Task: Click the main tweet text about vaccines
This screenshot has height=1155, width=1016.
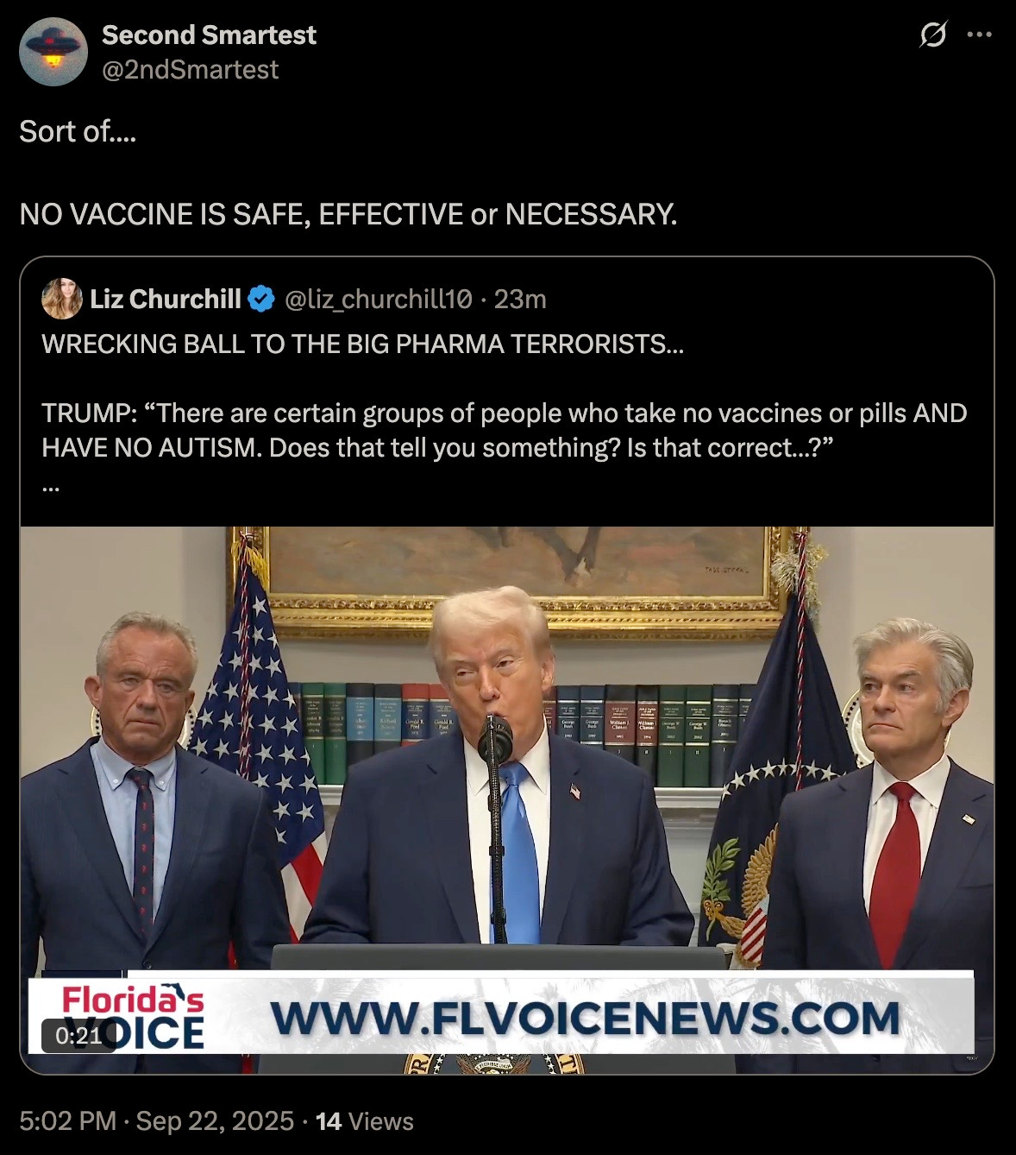Action: (x=348, y=214)
